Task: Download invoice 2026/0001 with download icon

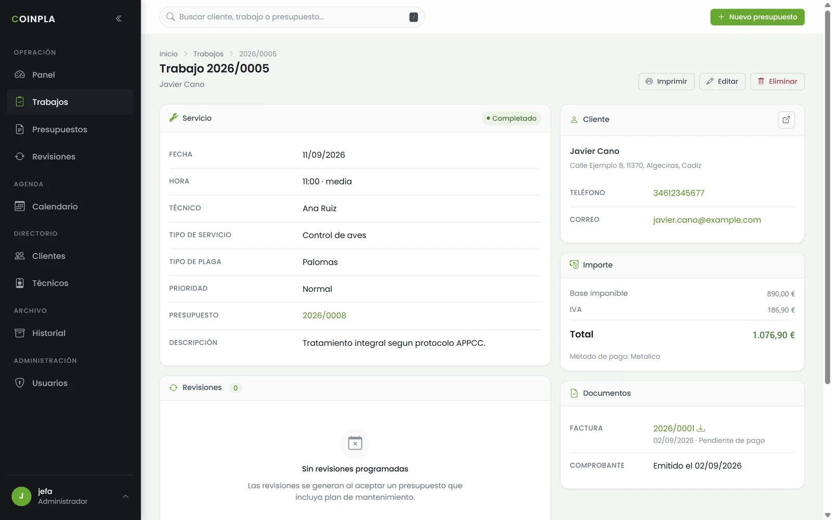Action: coord(701,428)
